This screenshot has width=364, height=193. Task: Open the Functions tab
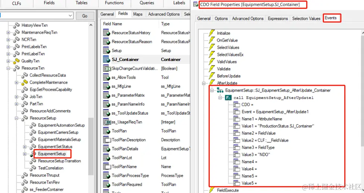pos(114,3)
